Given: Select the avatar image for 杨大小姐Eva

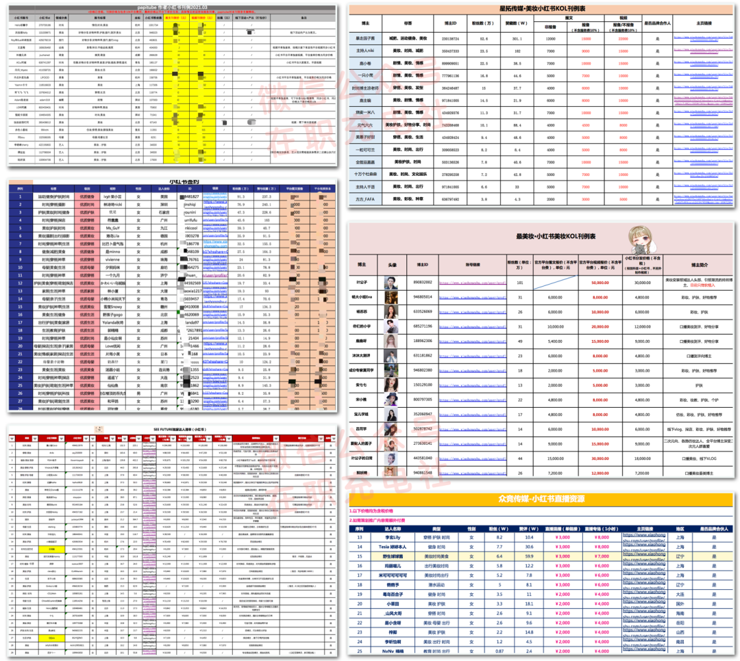Looking at the screenshot, I should click(391, 298).
